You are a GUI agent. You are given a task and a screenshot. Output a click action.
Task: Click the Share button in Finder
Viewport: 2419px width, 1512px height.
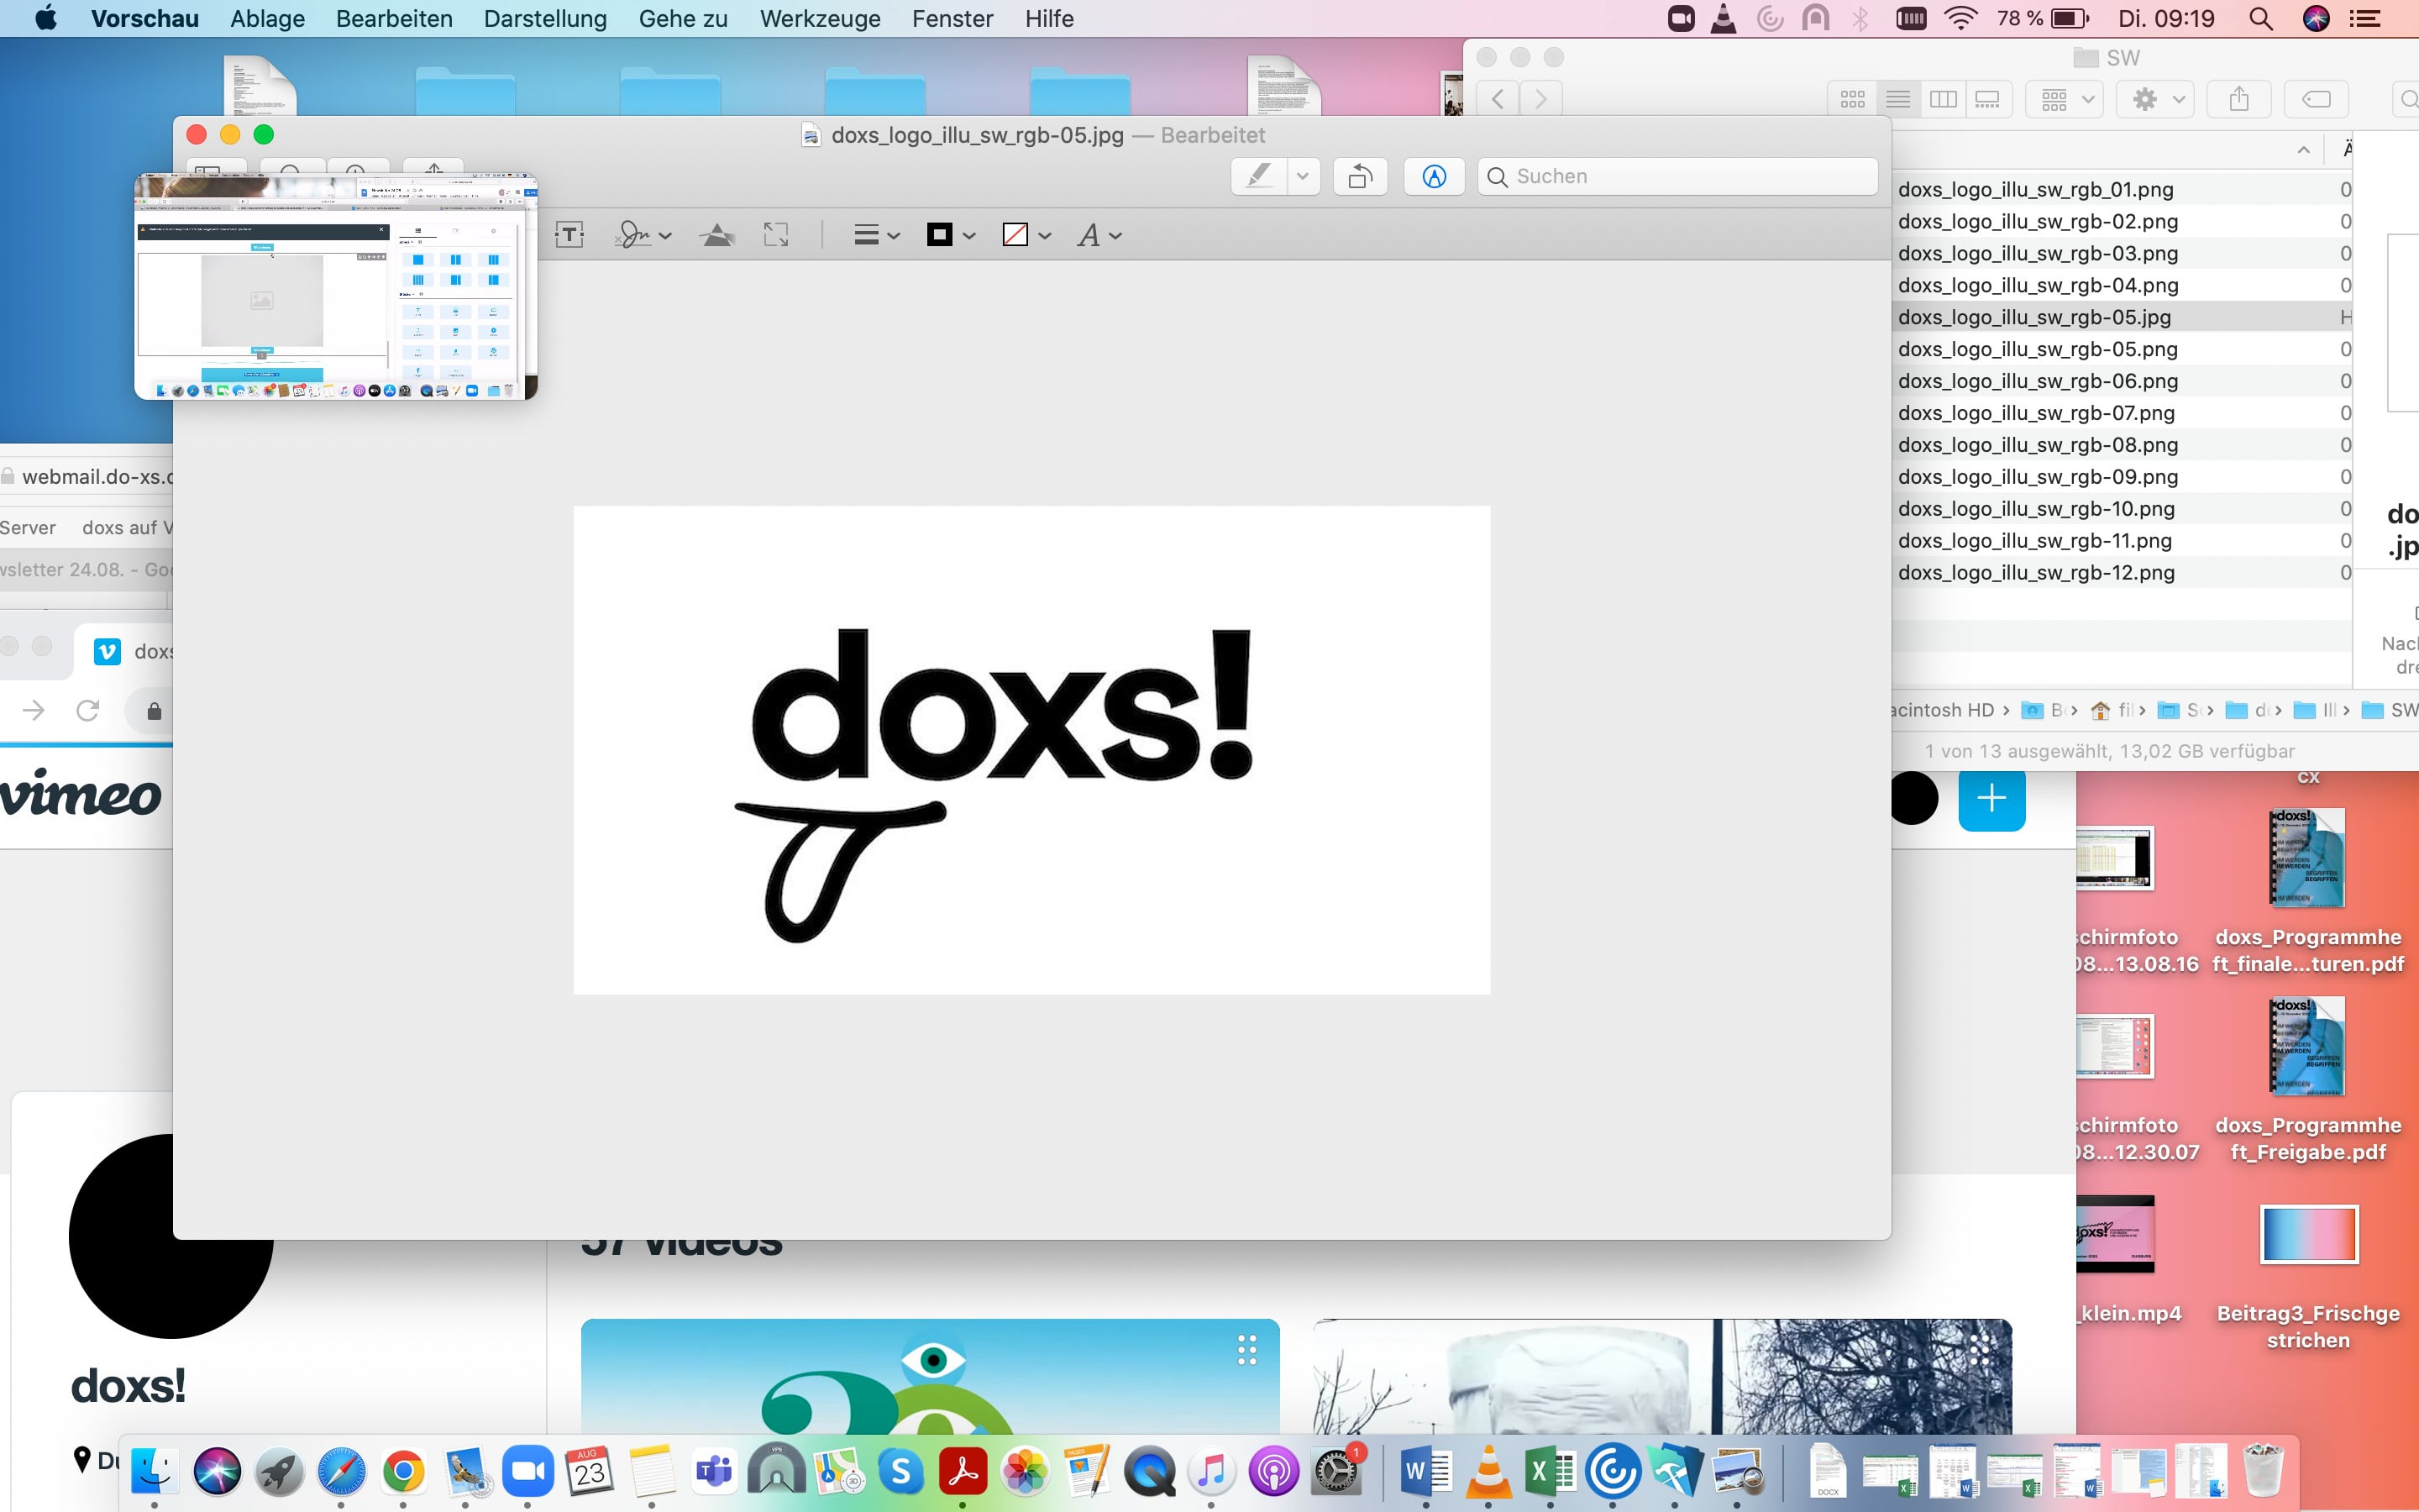click(2239, 99)
